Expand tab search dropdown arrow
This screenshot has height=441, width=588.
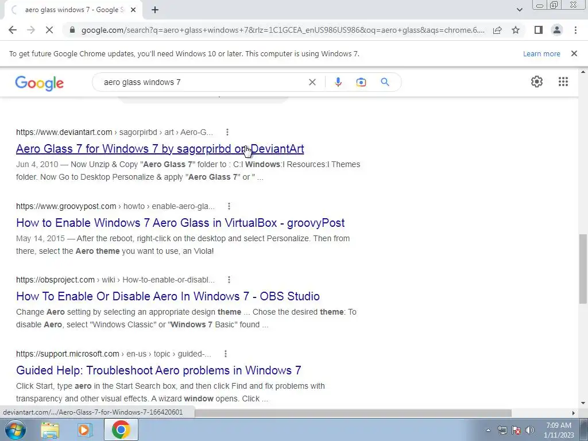click(x=519, y=10)
